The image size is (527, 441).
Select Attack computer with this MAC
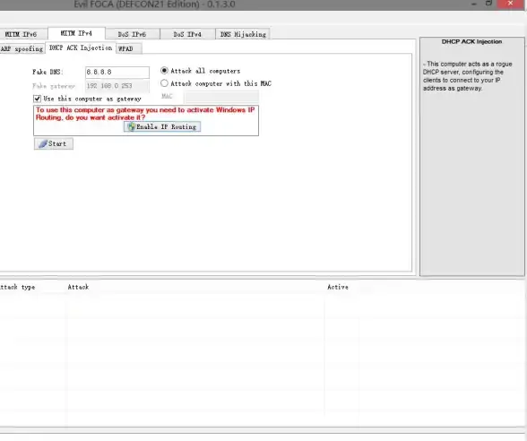click(x=164, y=83)
